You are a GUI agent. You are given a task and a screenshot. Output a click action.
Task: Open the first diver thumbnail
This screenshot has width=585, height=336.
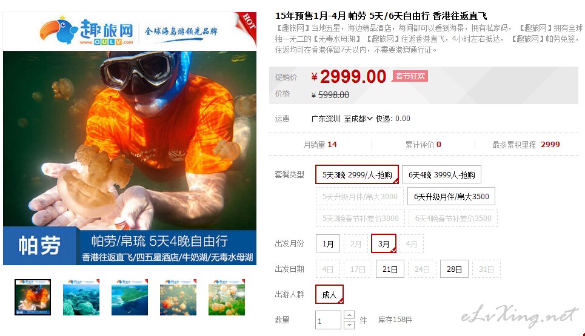coord(33,297)
